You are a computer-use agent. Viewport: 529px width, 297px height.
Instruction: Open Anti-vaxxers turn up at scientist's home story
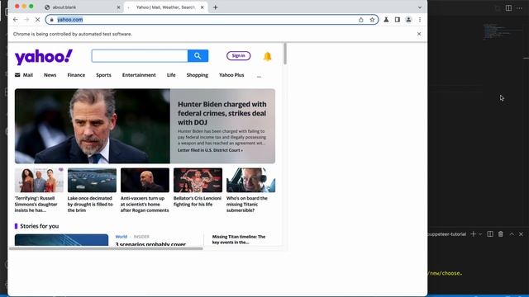pyautogui.click(x=145, y=204)
